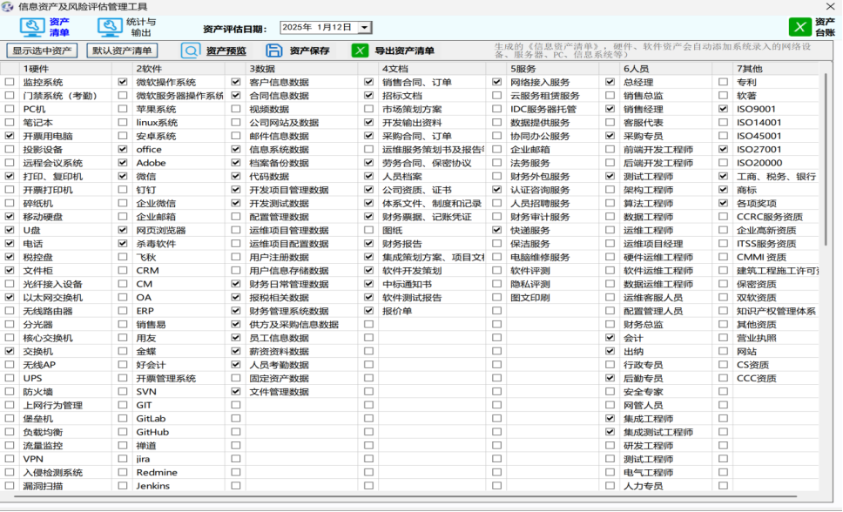
Task: Click the 默认资产清单 button
Action: pyautogui.click(x=123, y=51)
